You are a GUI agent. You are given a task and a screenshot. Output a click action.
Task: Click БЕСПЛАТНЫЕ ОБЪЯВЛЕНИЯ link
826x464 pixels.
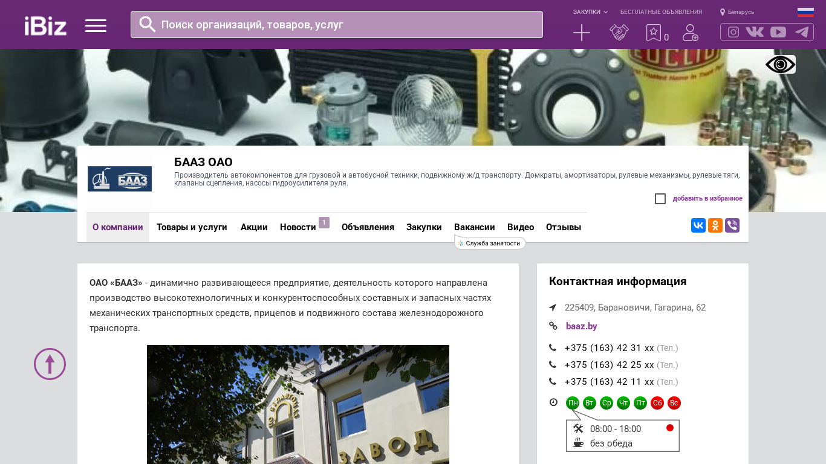(661, 12)
